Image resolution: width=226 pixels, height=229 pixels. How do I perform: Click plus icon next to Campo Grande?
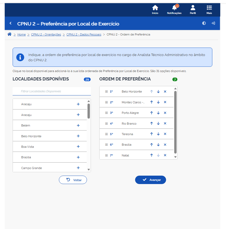click(x=78, y=168)
